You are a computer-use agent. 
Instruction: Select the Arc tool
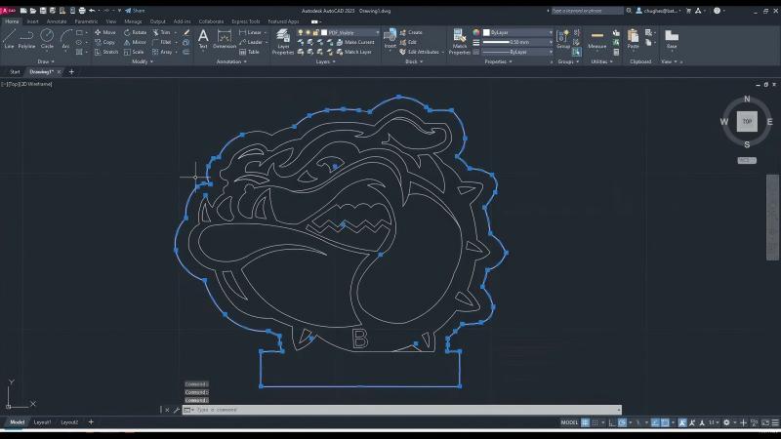click(65, 38)
